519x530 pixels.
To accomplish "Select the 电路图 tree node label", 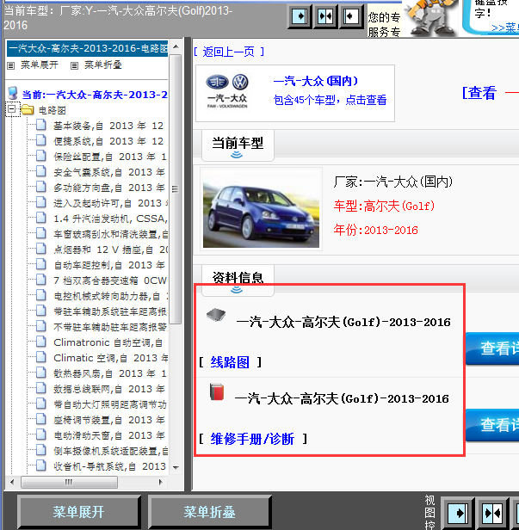I will (x=52, y=110).
